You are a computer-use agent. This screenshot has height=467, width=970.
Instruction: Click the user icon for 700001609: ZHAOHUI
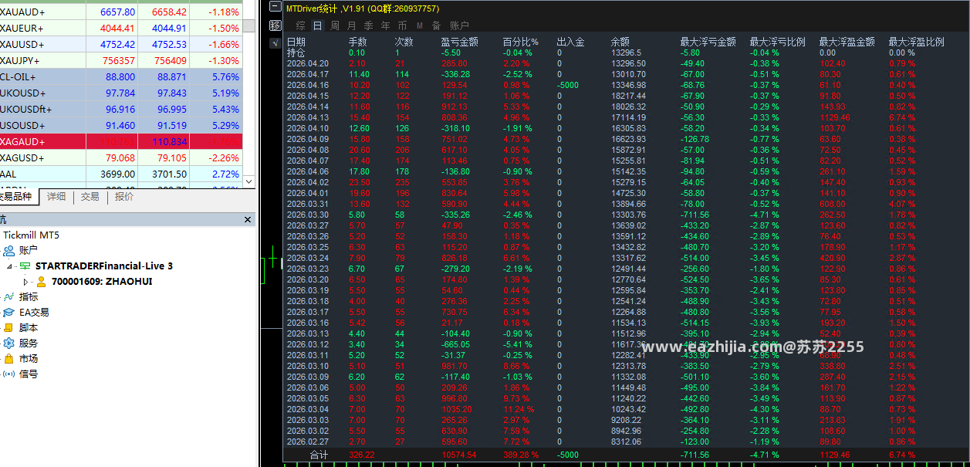(x=42, y=282)
